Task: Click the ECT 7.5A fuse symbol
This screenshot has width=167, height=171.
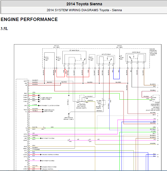Action: [x=91, y=59]
